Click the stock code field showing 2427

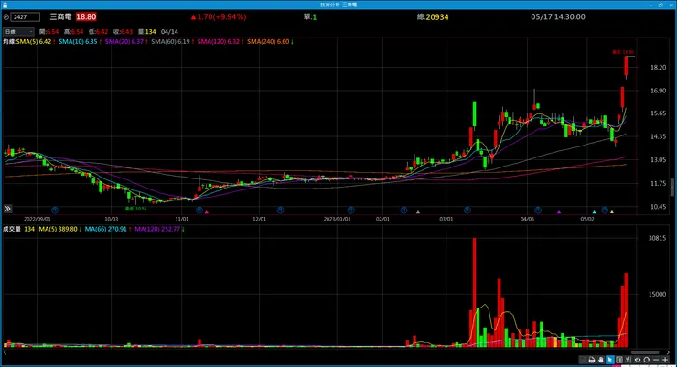26,17
